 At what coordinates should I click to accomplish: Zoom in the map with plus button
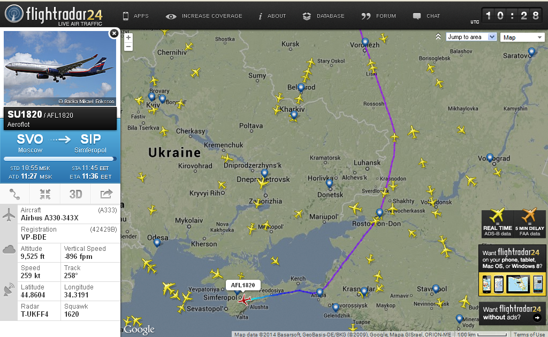tap(128, 37)
